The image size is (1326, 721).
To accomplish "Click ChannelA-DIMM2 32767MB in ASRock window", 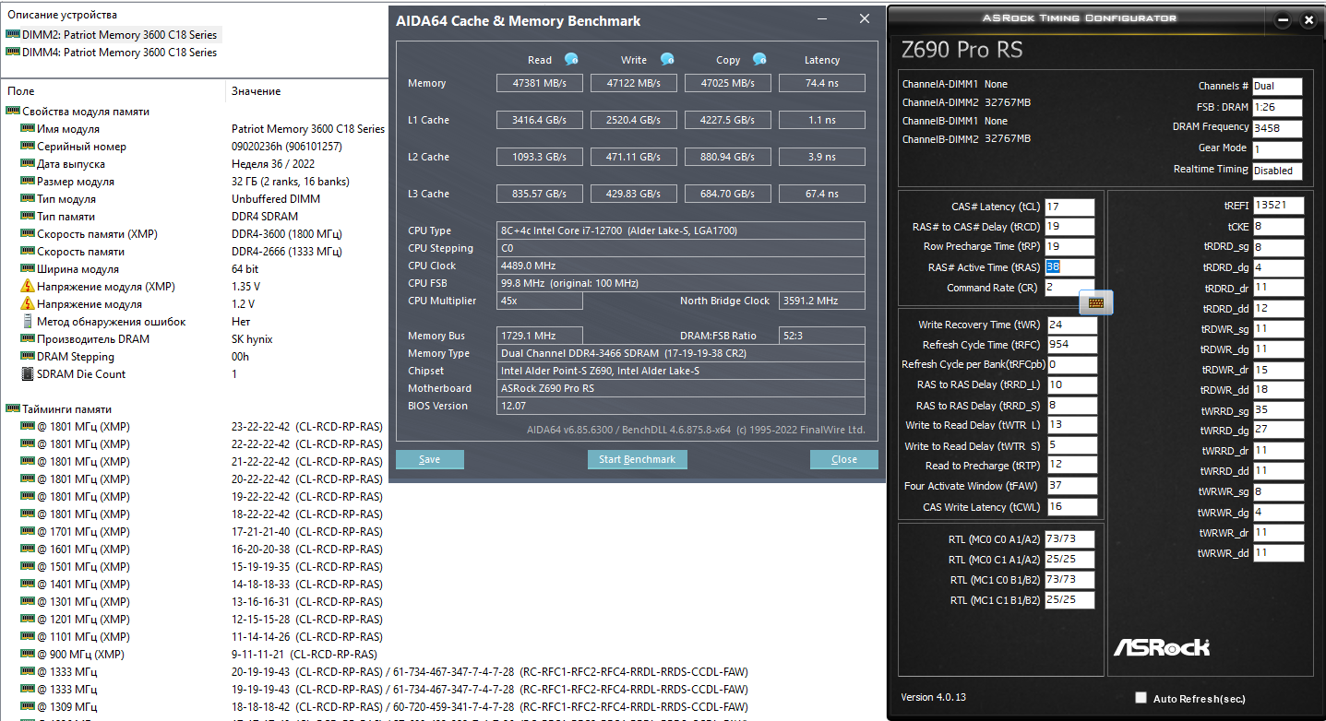I will click(967, 102).
